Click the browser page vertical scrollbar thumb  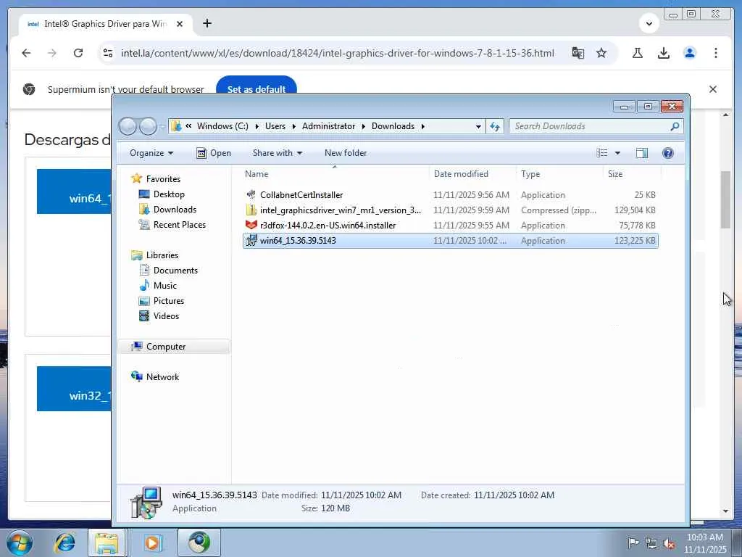(x=725, y=199)
